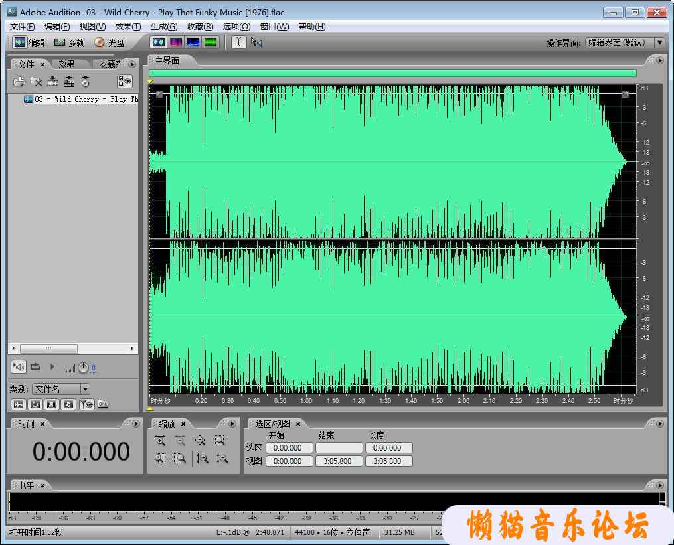Viewport: 674px width, 545px height.
Task: Open the 光盘 (CD) view
Action: [110, 42]
